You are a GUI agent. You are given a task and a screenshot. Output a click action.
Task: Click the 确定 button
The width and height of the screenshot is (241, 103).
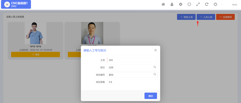click(151, 96)
